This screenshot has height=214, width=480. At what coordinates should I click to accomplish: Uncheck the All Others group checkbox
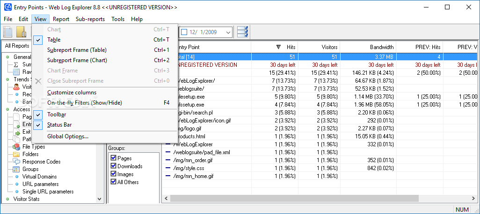click(x=113, y=182)
